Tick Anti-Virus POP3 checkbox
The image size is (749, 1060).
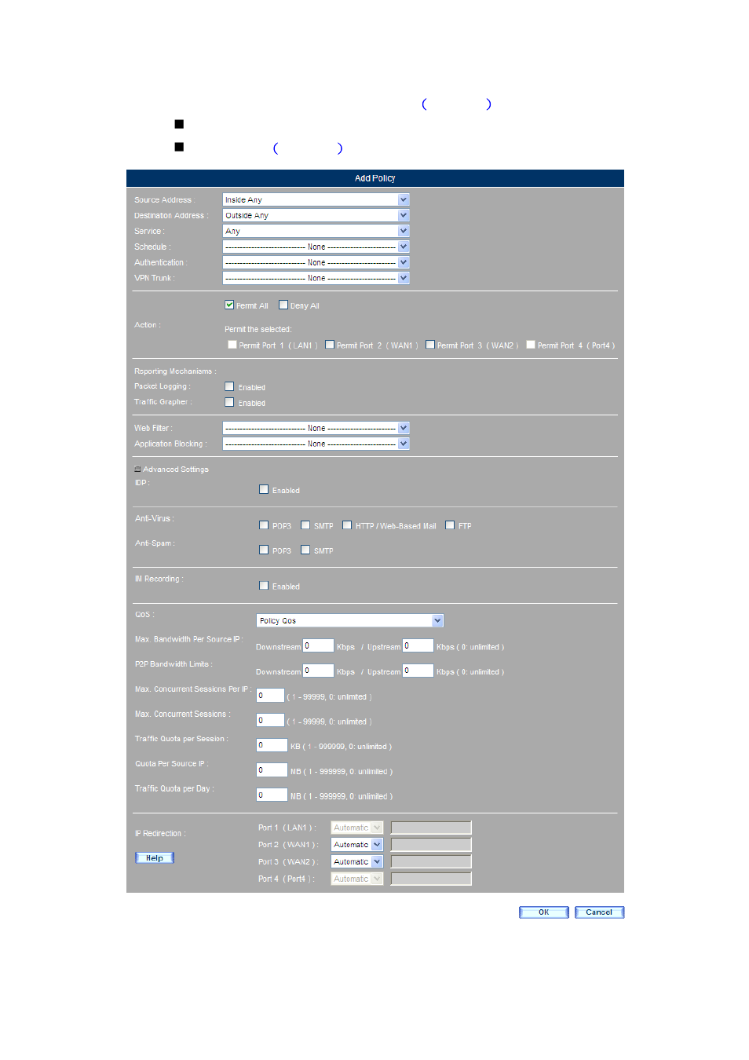coord(264,525)
